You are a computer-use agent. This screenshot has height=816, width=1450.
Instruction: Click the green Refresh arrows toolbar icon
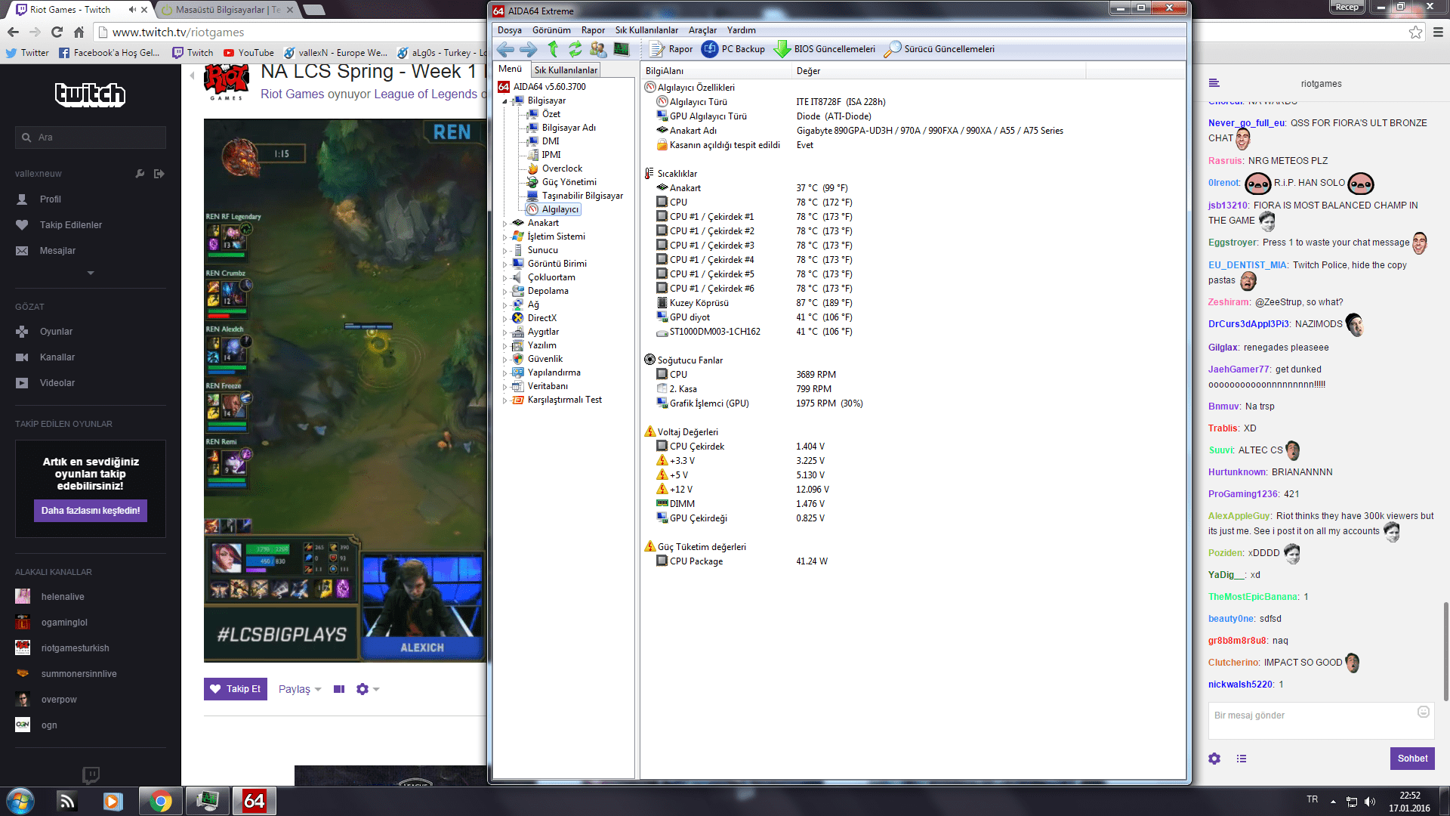coord(575,49)
